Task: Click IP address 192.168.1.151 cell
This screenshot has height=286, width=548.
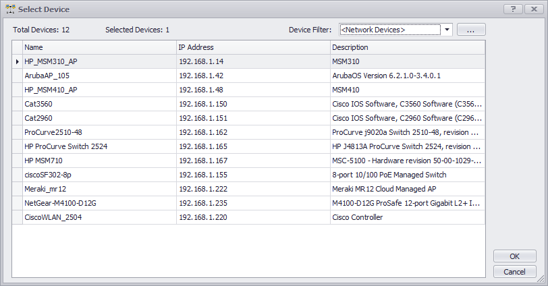Action: point(253,118)
